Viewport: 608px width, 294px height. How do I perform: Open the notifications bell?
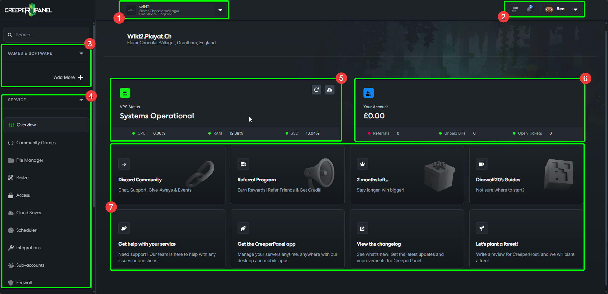(x=529, y=9)
